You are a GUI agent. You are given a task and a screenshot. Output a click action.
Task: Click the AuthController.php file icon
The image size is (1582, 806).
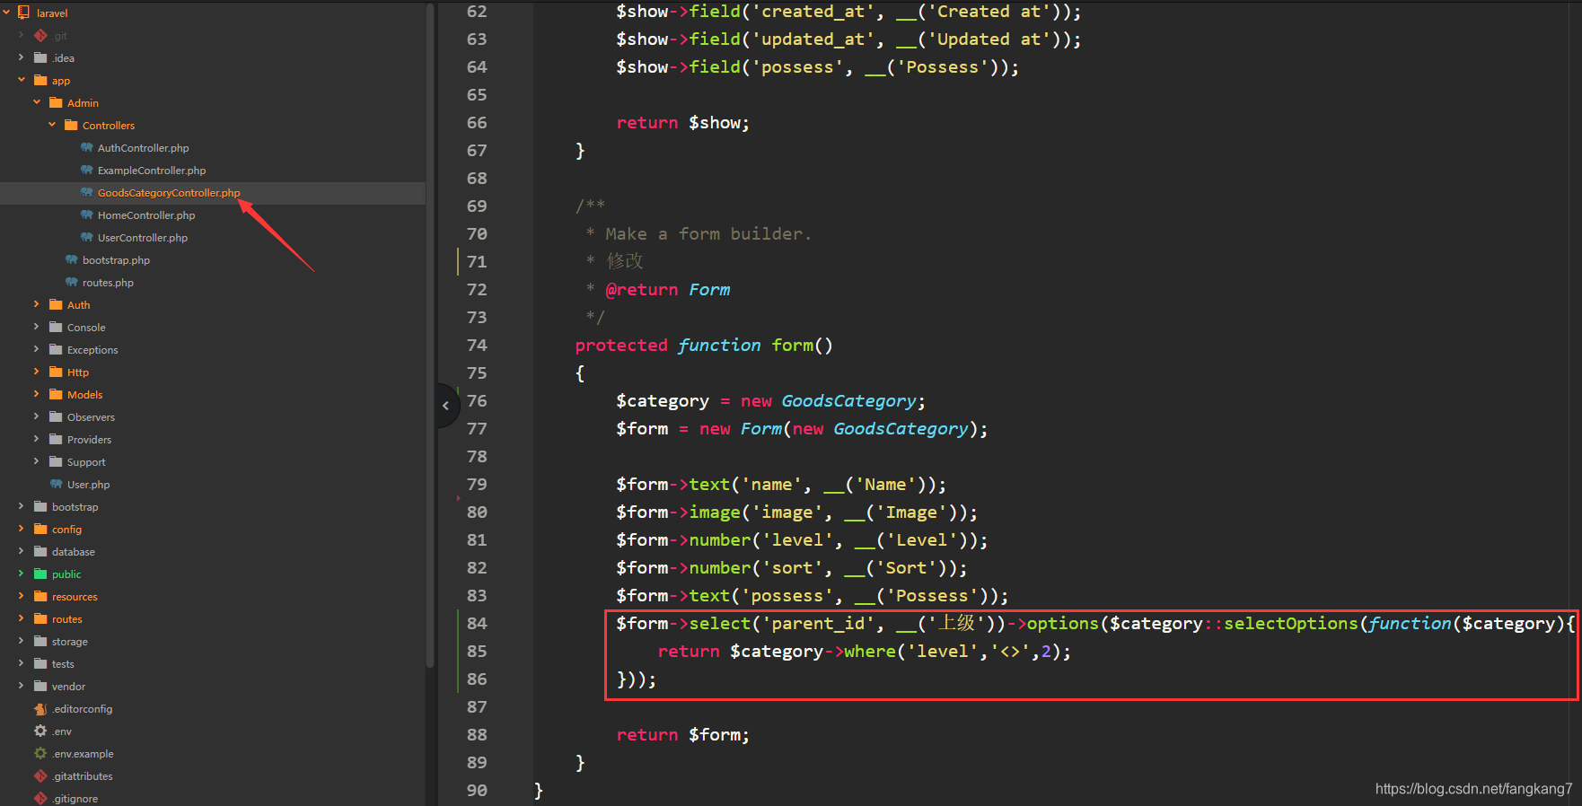pyautogui.click(x=86, y=147)
